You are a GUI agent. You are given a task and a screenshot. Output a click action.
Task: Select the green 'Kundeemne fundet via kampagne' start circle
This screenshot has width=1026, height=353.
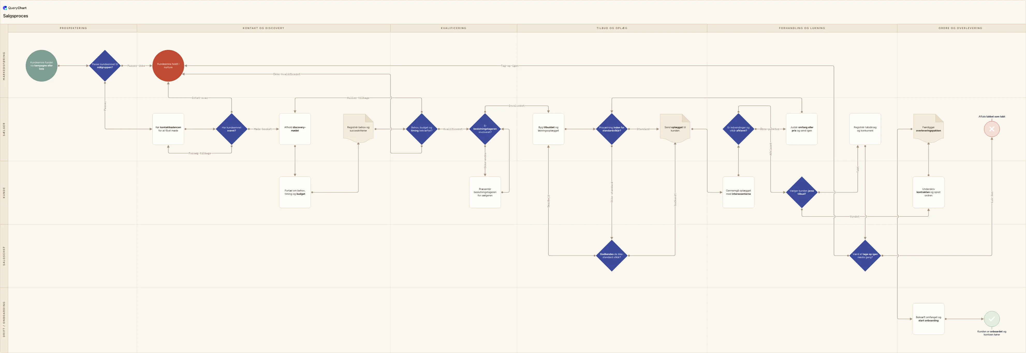(x=41, y=66)
